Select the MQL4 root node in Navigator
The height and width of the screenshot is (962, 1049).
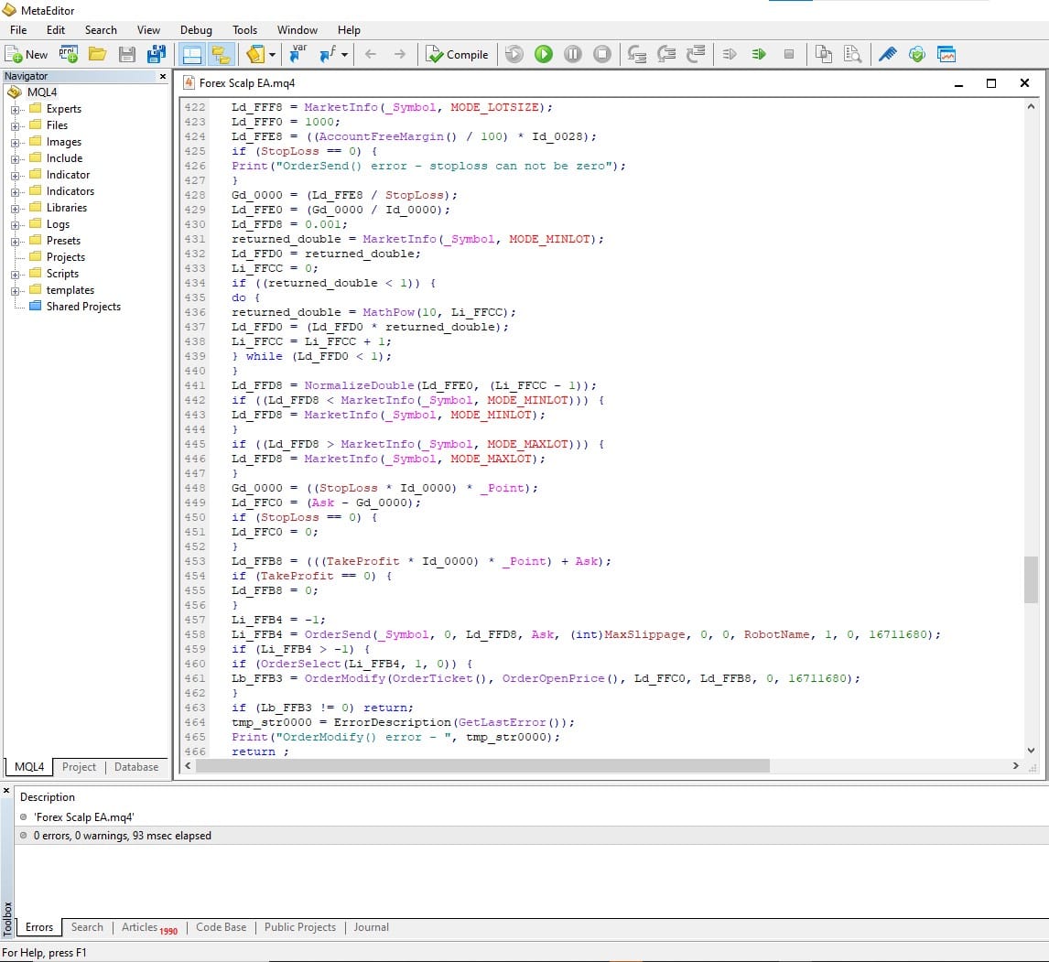pos(42,92)
